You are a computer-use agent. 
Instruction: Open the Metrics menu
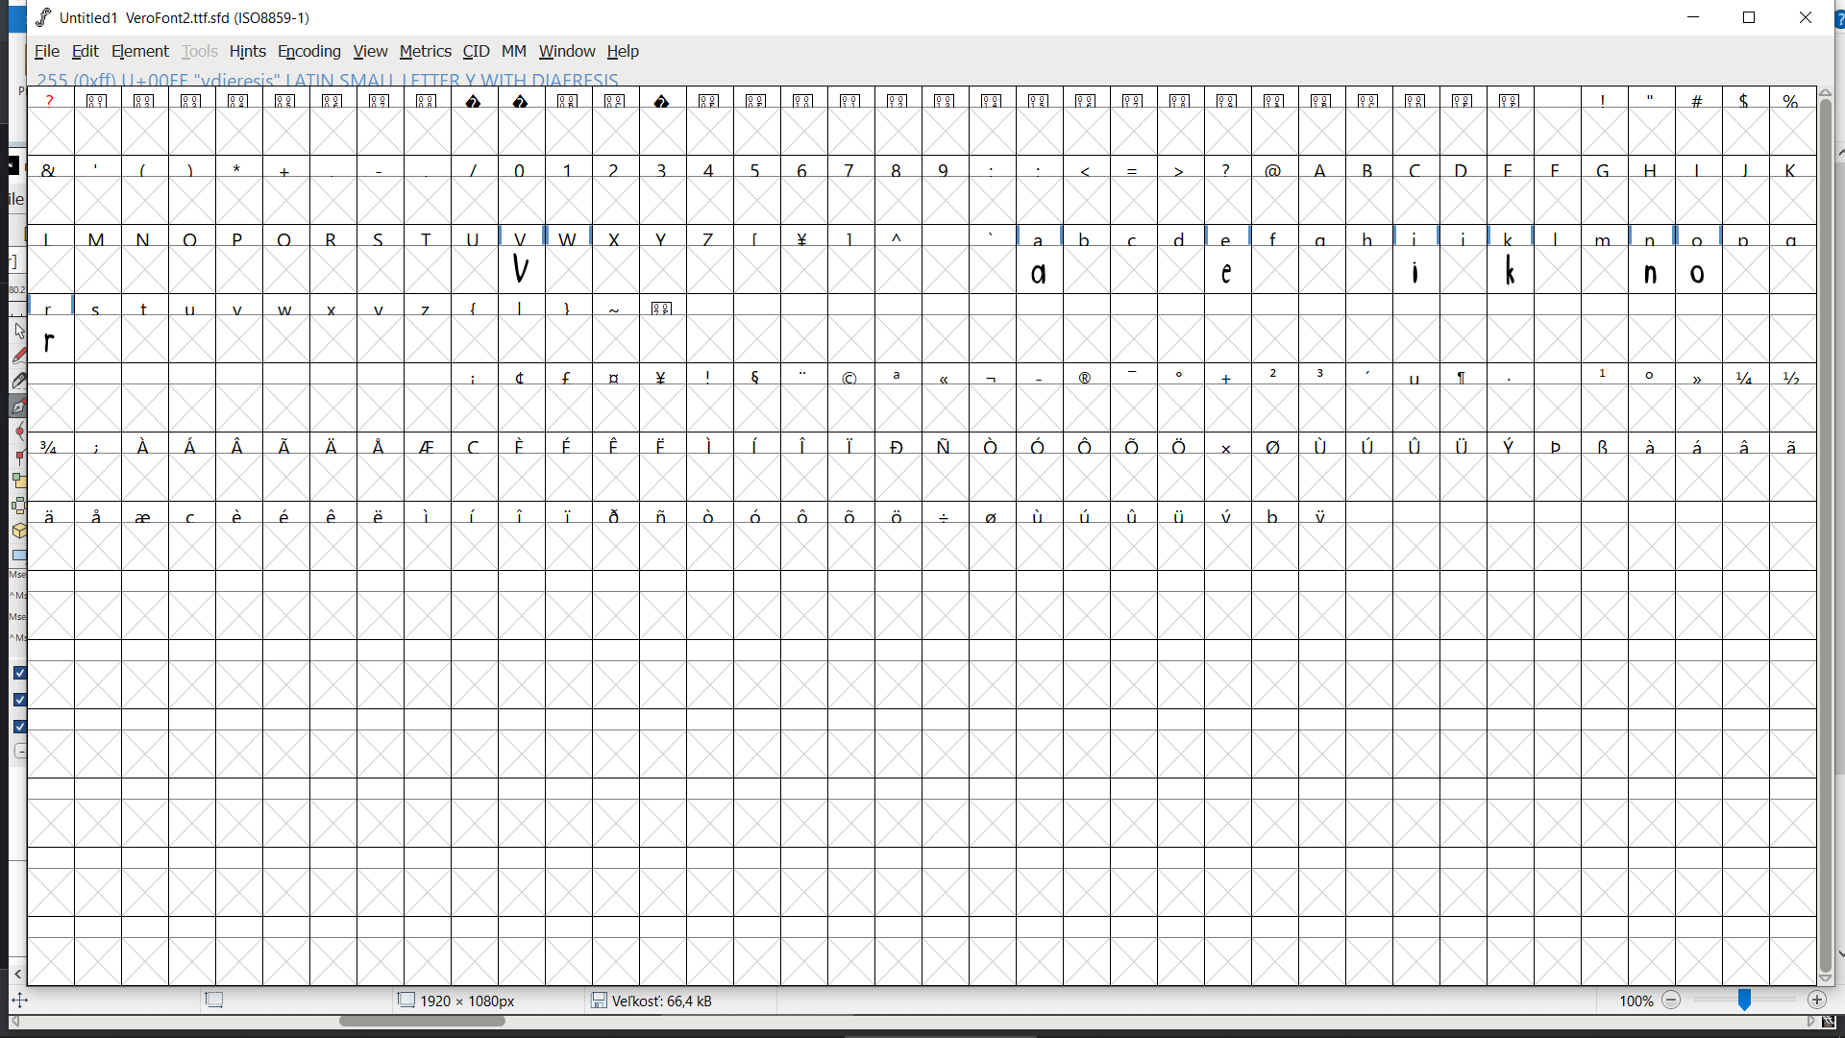pyautogui.click(x=425, y=51)
